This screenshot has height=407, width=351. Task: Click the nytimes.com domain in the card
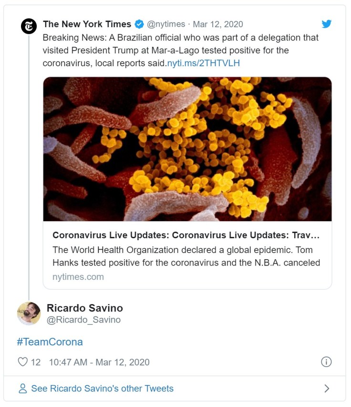78,276
